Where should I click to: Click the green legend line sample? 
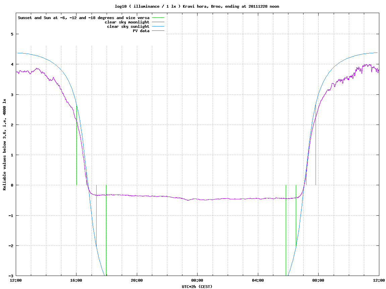pyautogui.click(x=158, y=18)
